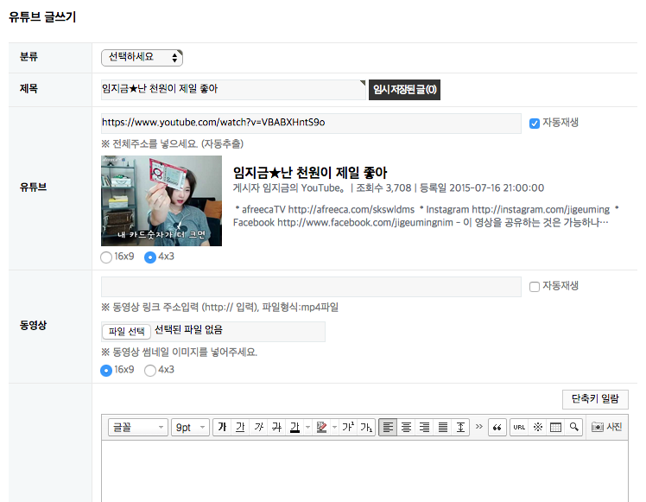Apply italic formatting to text

258,428
